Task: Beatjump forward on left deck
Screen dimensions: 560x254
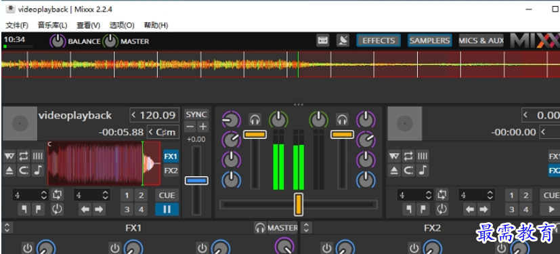Action: [99, 209]
